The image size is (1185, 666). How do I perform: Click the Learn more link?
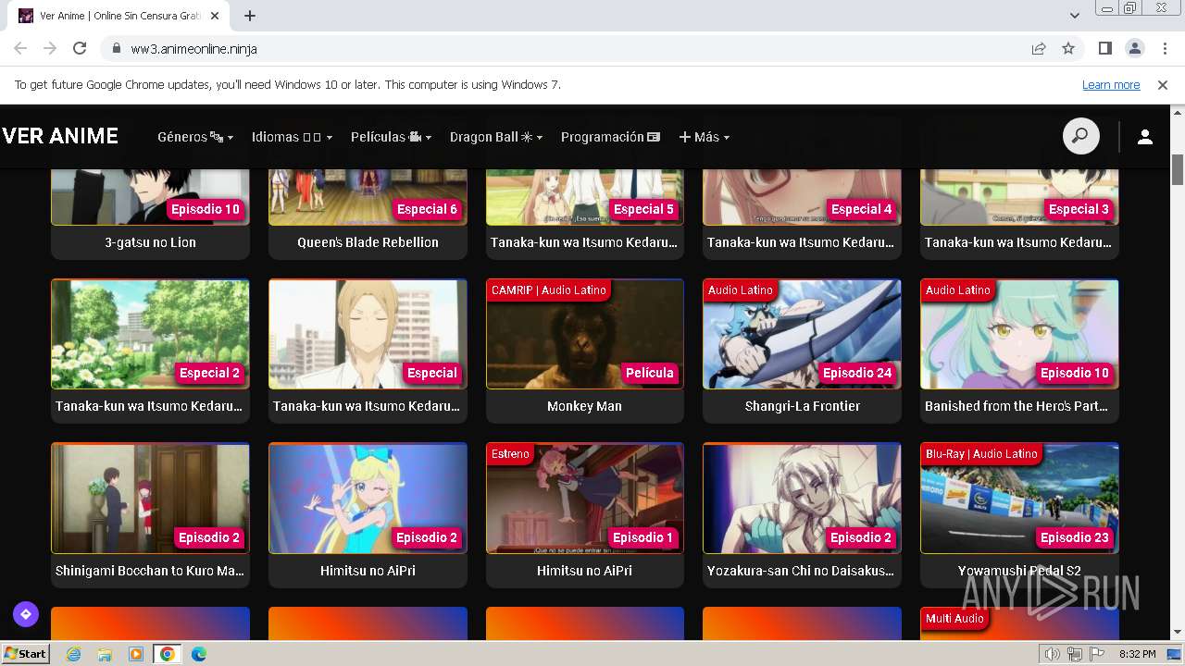point(1111,85)
